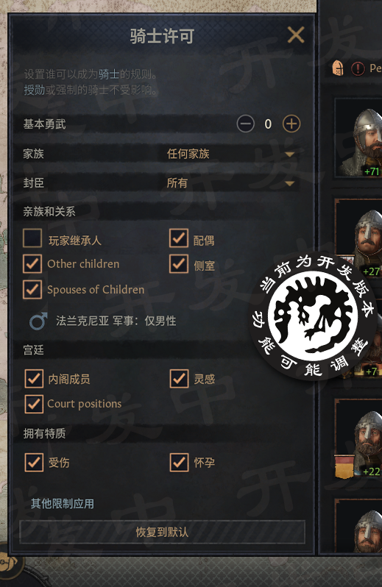Click the red exclamation alert icon
The height and width of the screenshot is (587, 382).
coord(358,68)
